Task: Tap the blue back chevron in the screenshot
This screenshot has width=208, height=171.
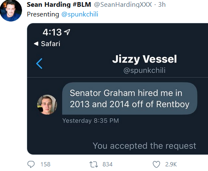Action: pyautogui.click(x=39, y=64)
